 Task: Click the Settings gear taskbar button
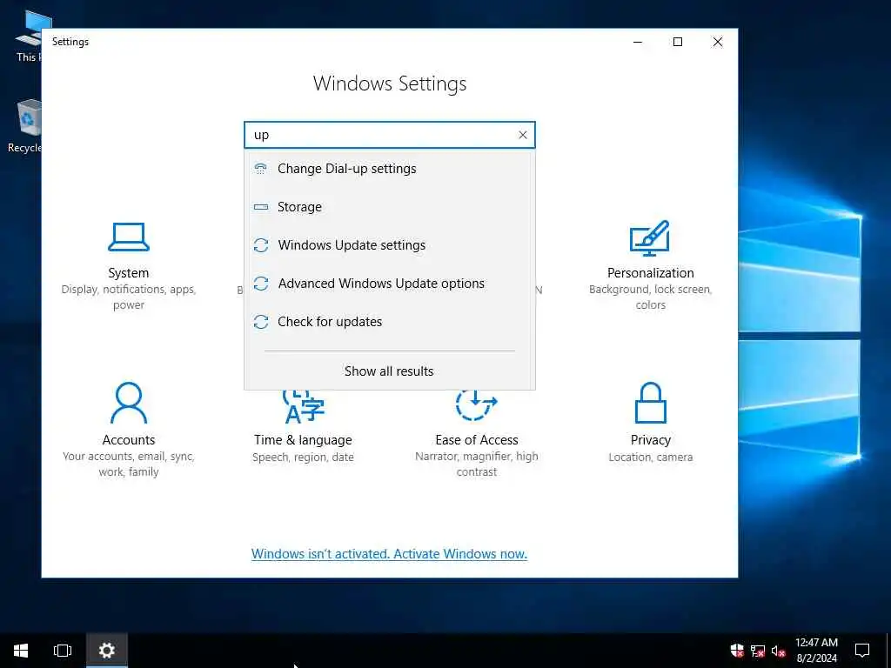click(x=107, y=651)
